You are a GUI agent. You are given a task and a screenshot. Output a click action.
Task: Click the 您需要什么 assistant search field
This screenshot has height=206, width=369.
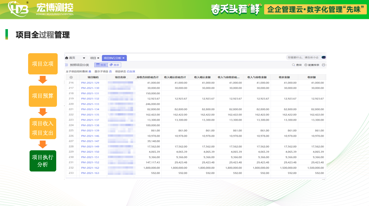click(x=302, y=58)
